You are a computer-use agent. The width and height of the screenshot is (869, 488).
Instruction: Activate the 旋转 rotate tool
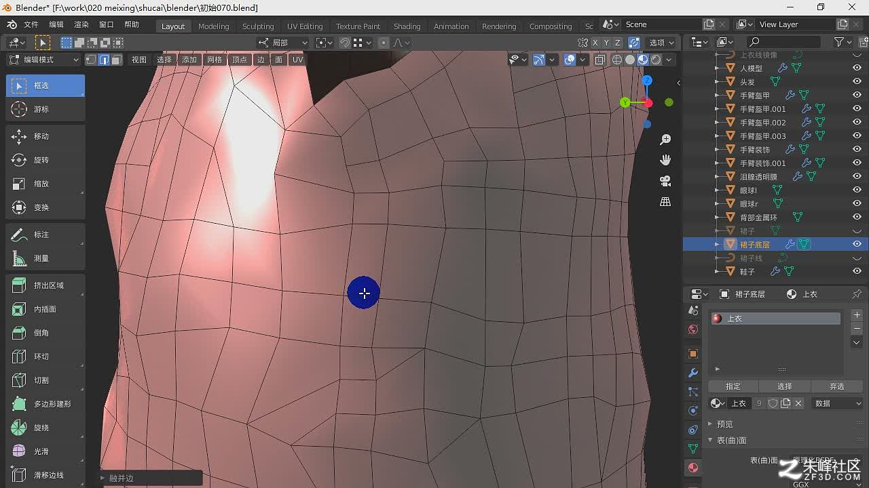45,160
